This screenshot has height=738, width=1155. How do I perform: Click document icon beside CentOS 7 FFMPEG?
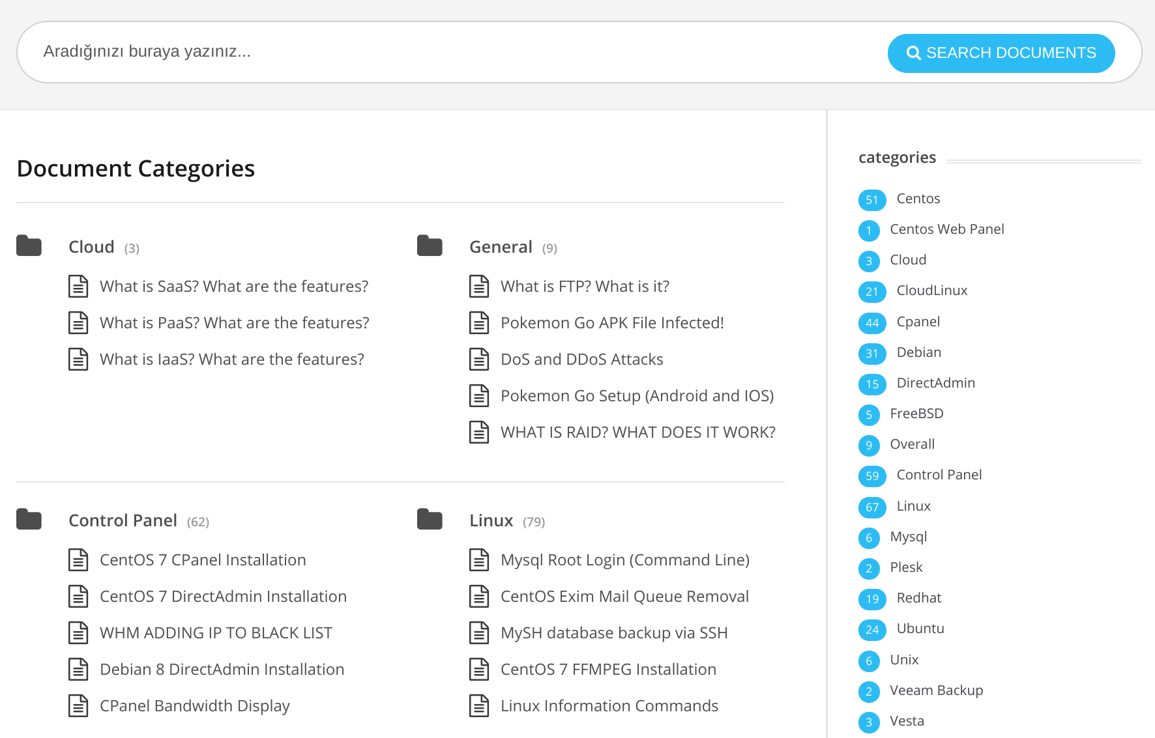click(479, 669)
